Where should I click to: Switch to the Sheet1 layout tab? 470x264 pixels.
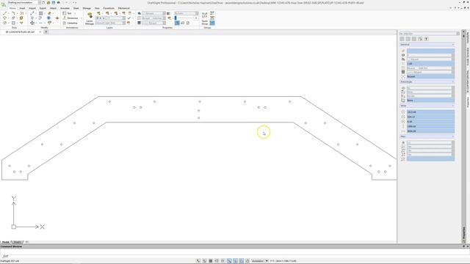point(17,242)
